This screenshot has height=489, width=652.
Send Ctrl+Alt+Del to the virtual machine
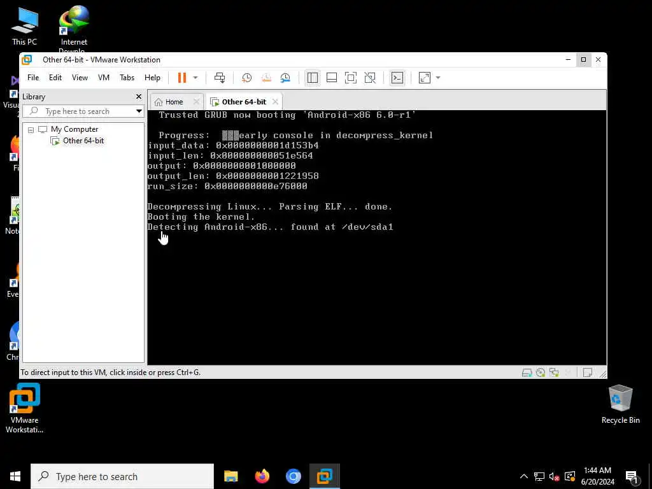click(x=220, y=78)
